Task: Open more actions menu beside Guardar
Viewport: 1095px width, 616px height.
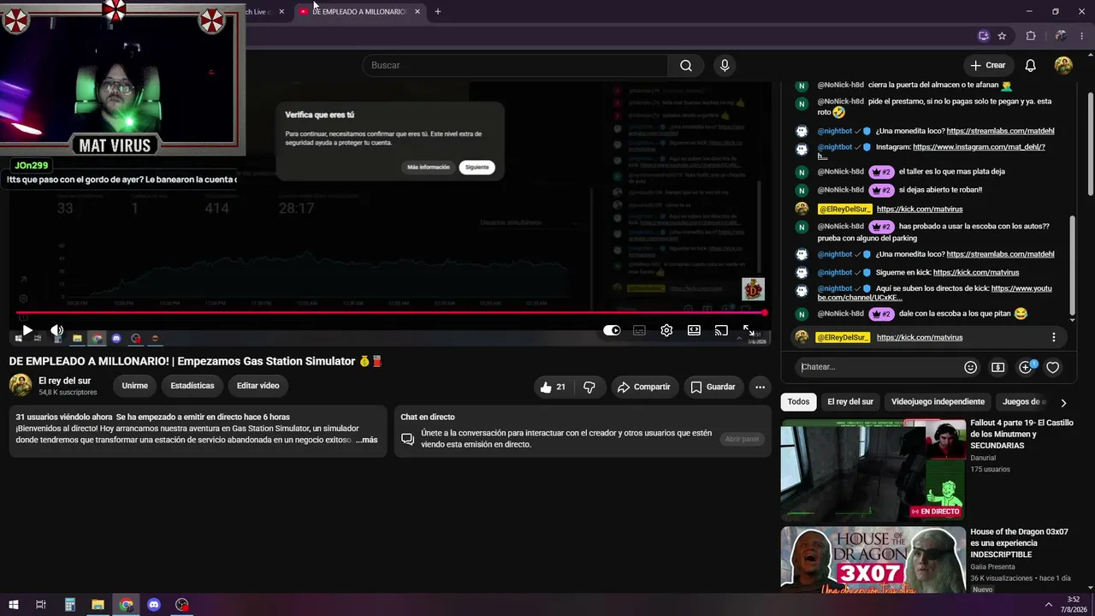Action: coord(760,387)
